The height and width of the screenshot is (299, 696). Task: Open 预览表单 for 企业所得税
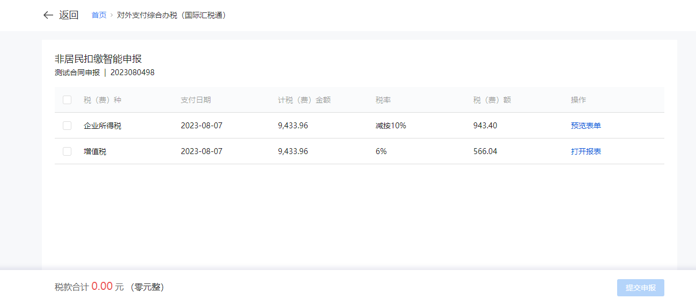[x=586, y=126]
